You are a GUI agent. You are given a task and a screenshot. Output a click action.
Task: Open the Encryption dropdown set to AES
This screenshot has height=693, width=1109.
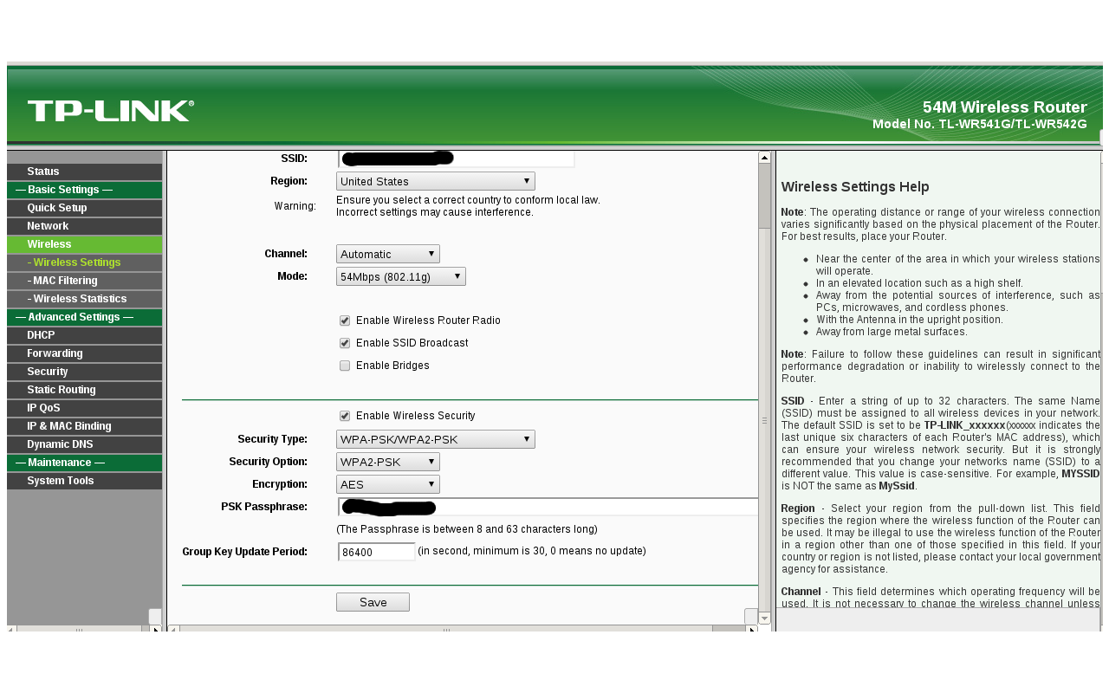388,484
